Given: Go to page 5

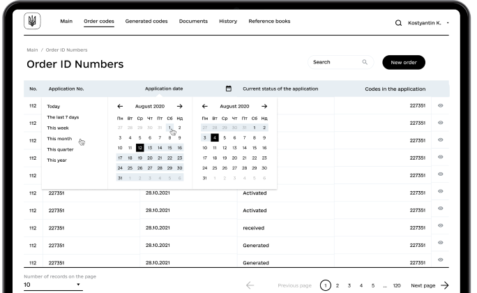Looking at the screenshot, I should click(x=373, y=285).
